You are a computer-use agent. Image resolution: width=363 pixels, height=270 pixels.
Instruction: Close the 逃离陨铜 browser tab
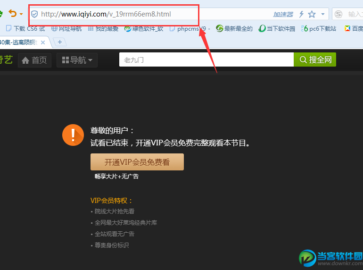(x=43, y=42)
